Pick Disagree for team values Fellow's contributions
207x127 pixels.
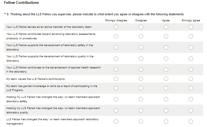(141, 79)
